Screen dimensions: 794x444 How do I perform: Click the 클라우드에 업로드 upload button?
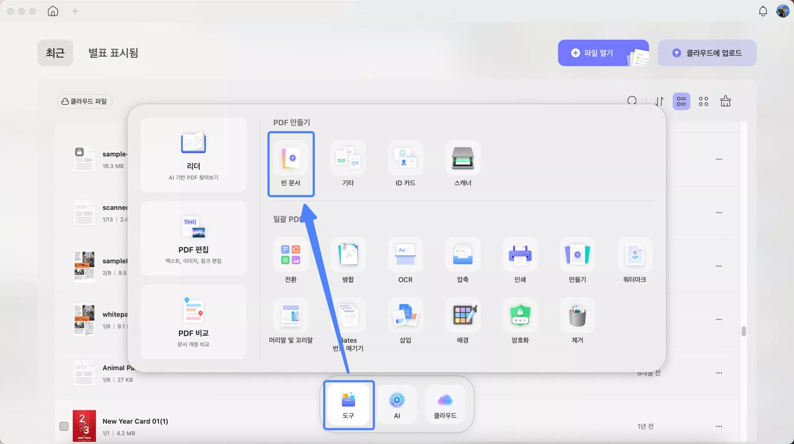707,53
